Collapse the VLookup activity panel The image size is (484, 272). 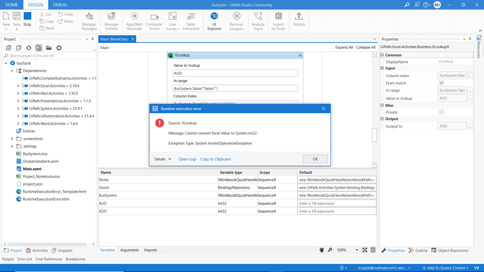pyautogui.click(x=300, y=56)
